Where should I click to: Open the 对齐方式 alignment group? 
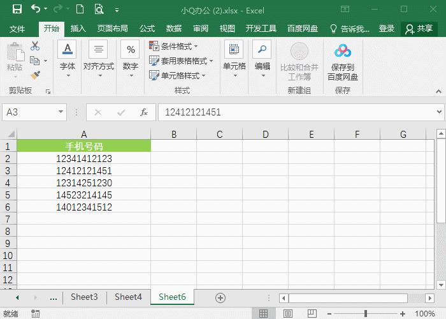pyautogui.click(x=99, y=59)
